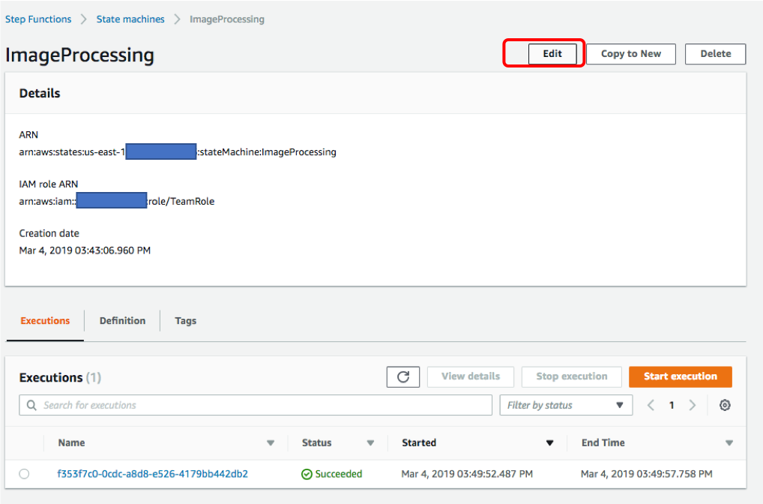Click the Started column header
Screen dimensions: 763x504
[419, 443]
